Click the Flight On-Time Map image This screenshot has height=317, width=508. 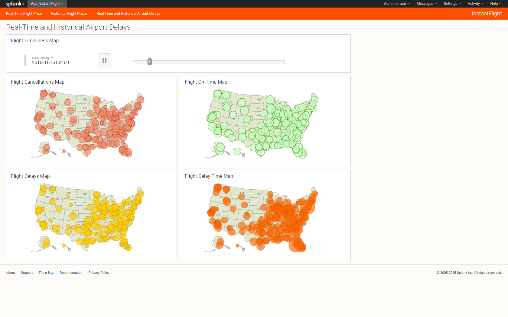click(259, 124)
